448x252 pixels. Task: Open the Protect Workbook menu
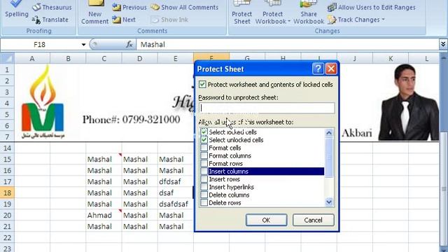point(272,13)
